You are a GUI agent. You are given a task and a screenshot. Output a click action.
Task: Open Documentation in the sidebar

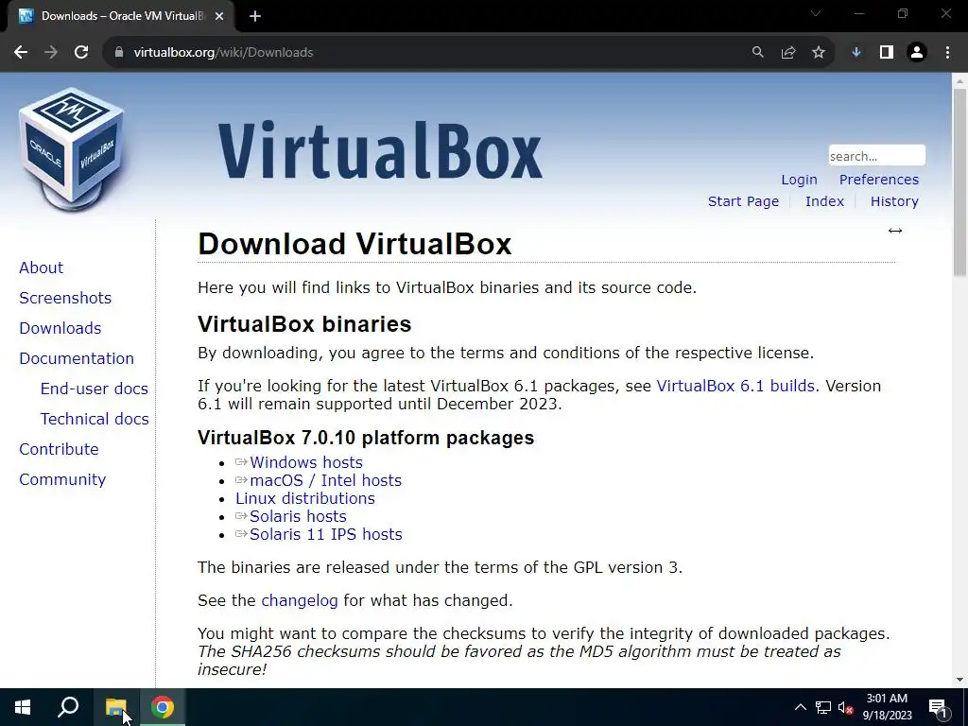point(77,358)
